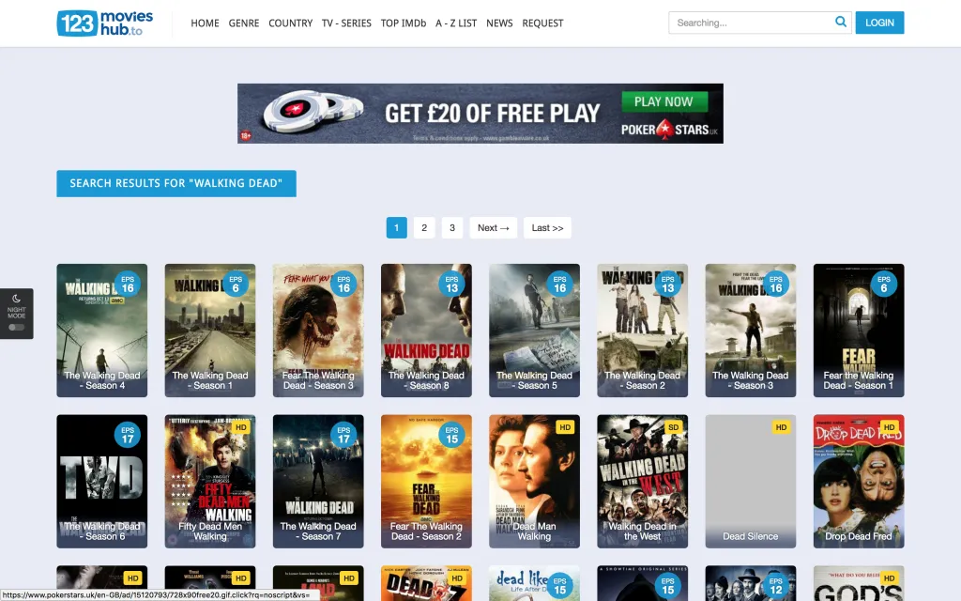The image size is (961, 601).
Task: Open the HOME menu item
Action: coord(205,23)
